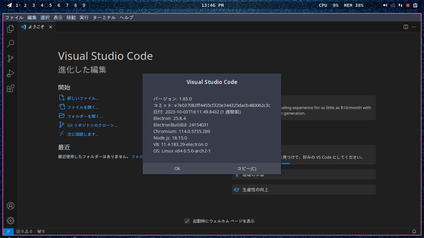
Task: Open errors and warnings count in status bar
Action: (x=24, y=231)
